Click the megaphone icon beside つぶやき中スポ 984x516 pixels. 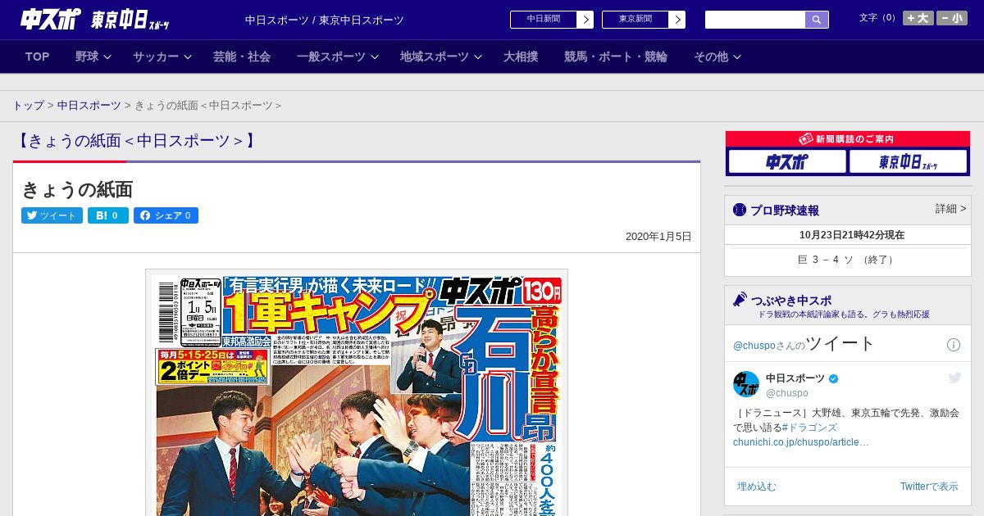(x=740, y=300)
